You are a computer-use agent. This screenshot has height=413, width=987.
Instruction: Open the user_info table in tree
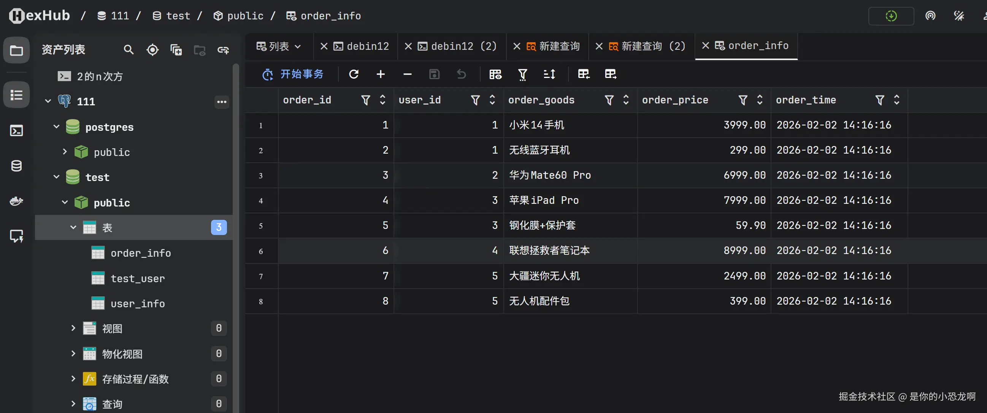[137, 303]
